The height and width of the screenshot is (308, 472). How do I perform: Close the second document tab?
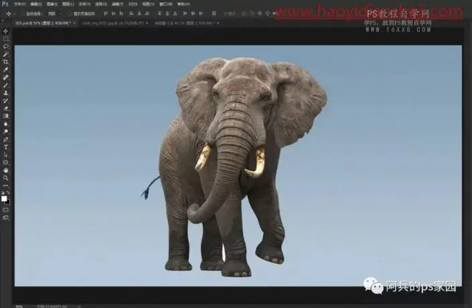click(147, 23)
